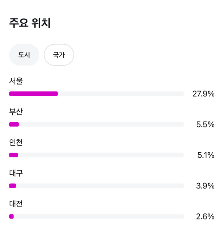Select the 부산 city label
Image resolution: width=224 pixels, height=244 pixels.
point(16,111)
